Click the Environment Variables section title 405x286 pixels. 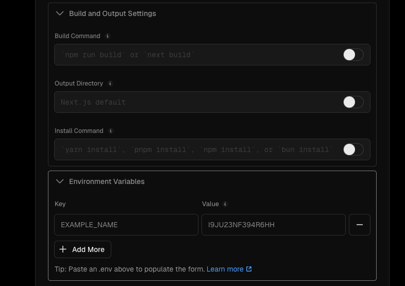point(107,181)
